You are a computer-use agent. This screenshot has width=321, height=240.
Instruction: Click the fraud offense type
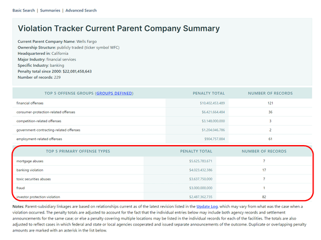tap(21, 188)
